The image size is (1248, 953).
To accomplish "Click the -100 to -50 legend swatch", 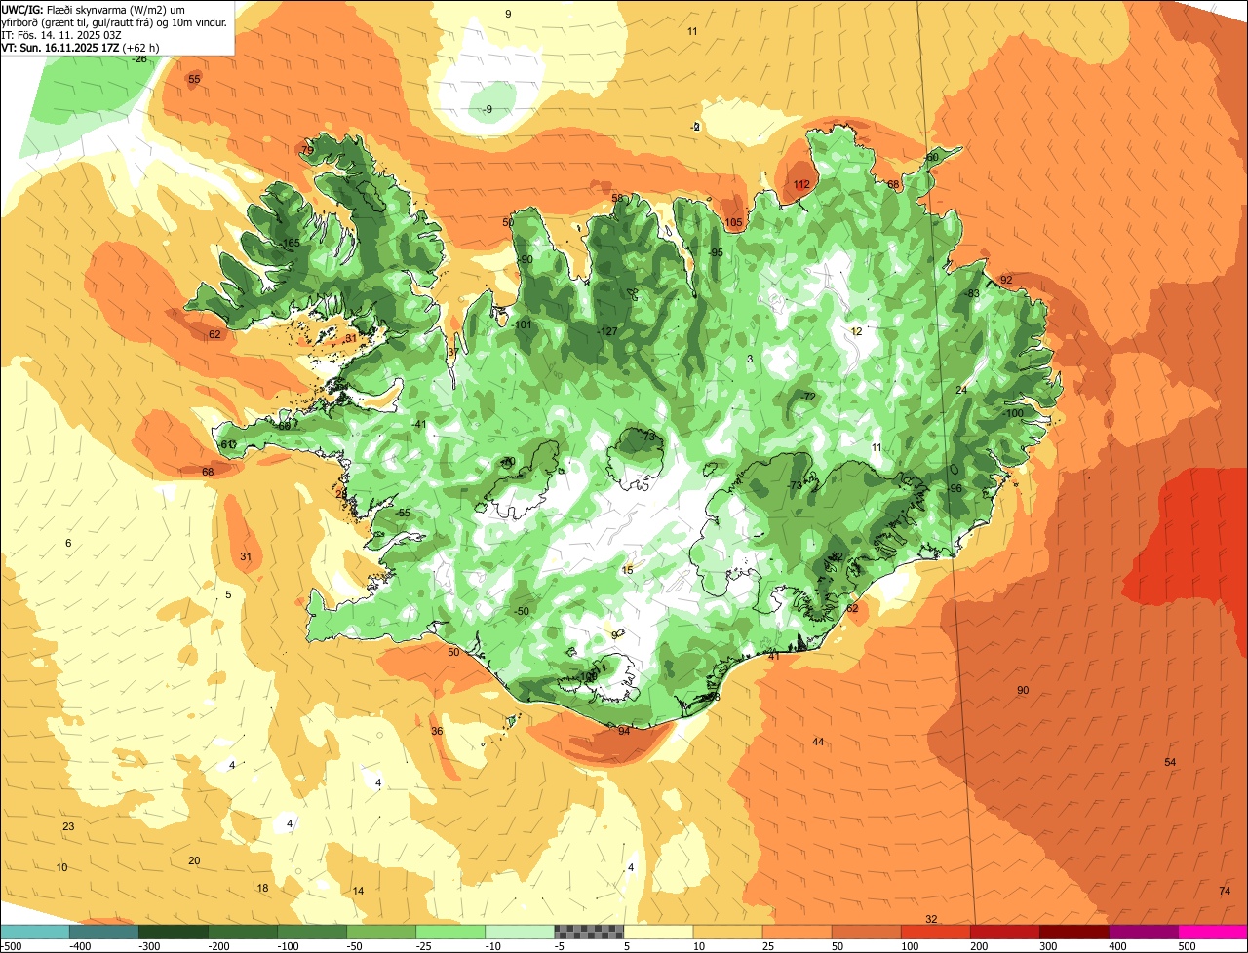I will [x=311, y=932].
